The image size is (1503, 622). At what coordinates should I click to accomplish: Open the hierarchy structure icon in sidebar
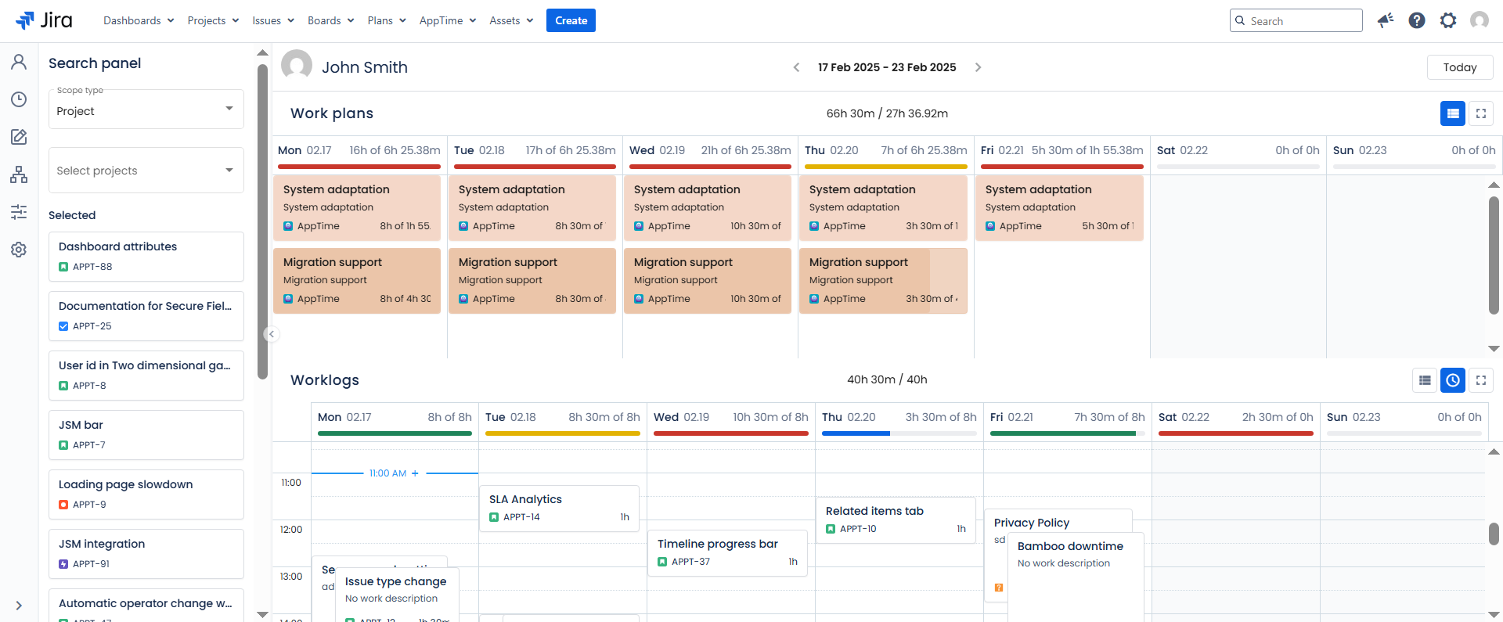click(19, 174)
